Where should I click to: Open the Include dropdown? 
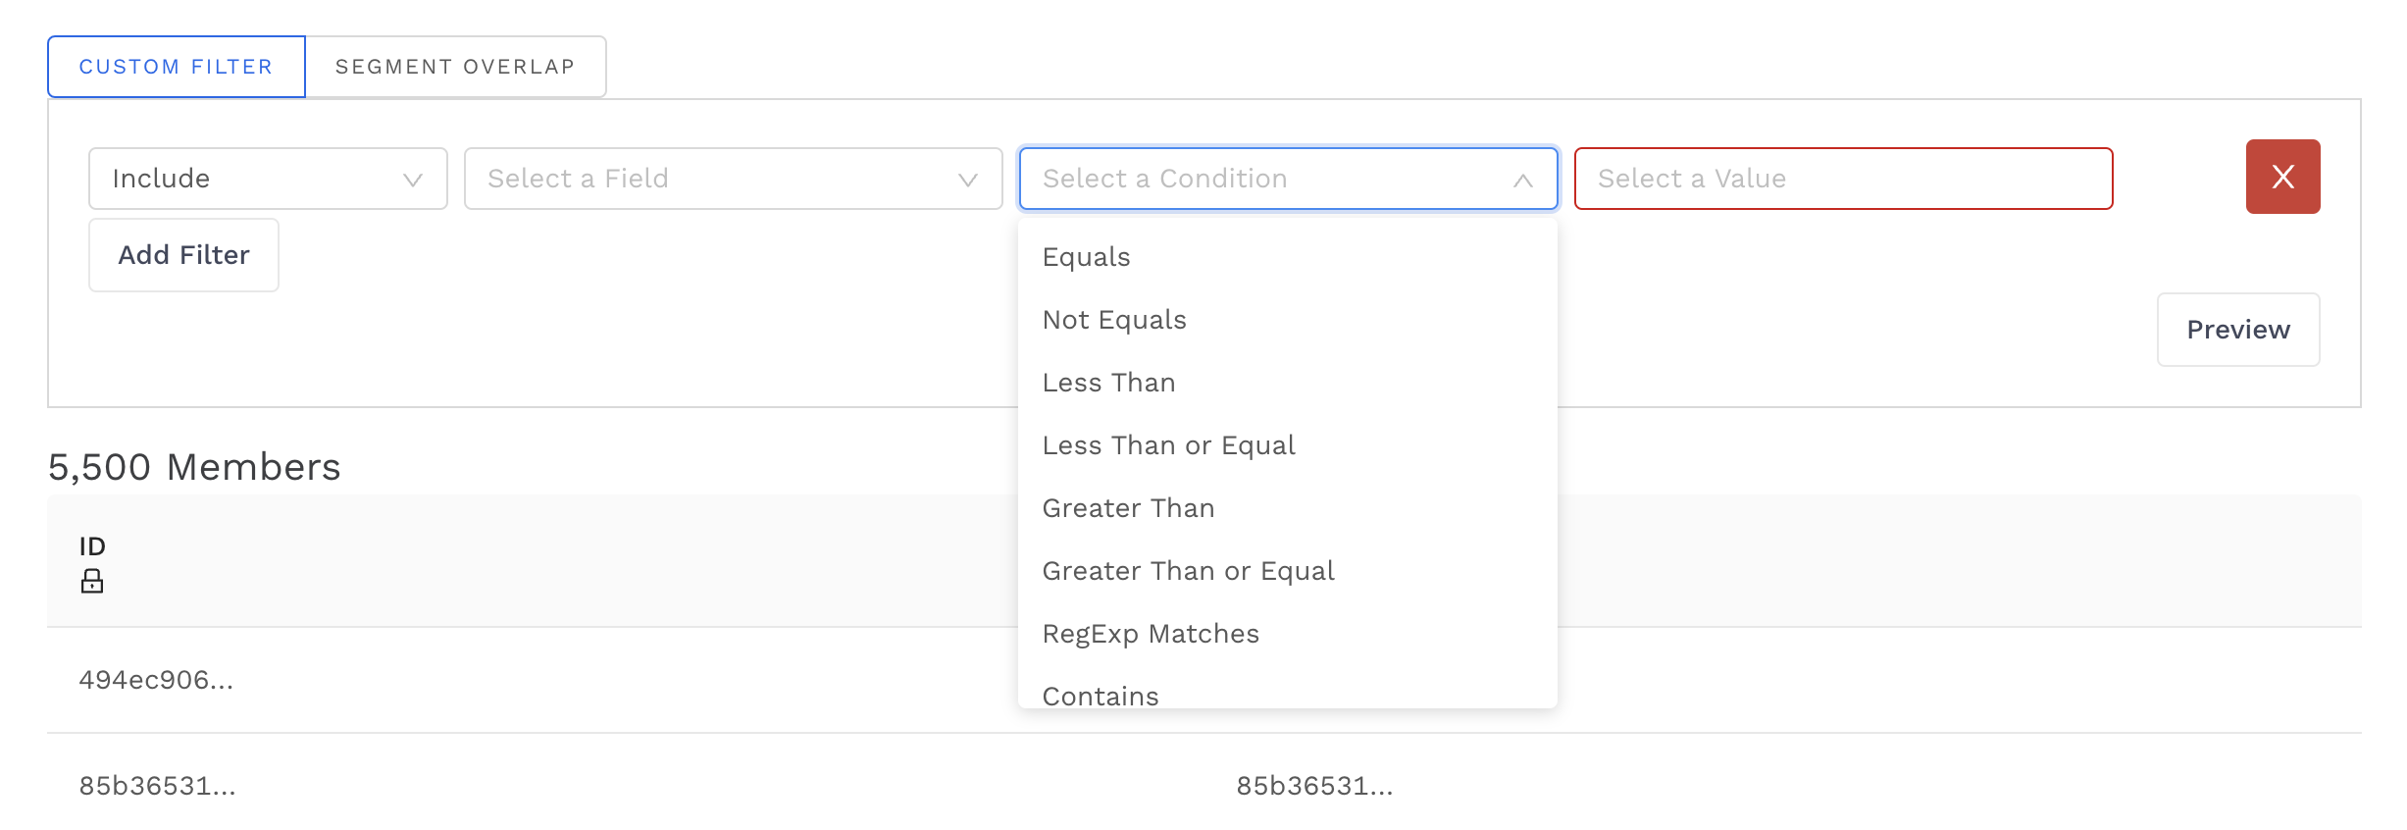coord(267,179)
